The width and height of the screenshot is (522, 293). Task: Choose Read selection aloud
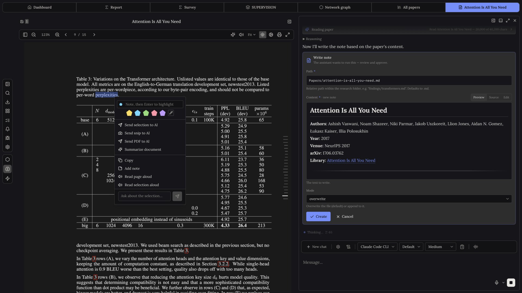click(150, 185)
